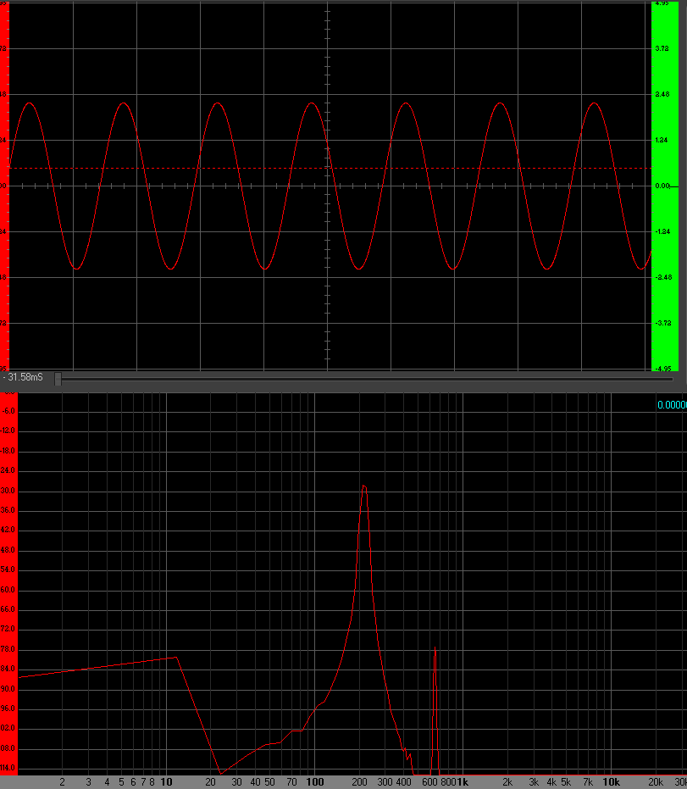This screenshot has height=789, width=687.
Task: Click the 2.48 mark on the green scale
Action: [x=662, y=94]
